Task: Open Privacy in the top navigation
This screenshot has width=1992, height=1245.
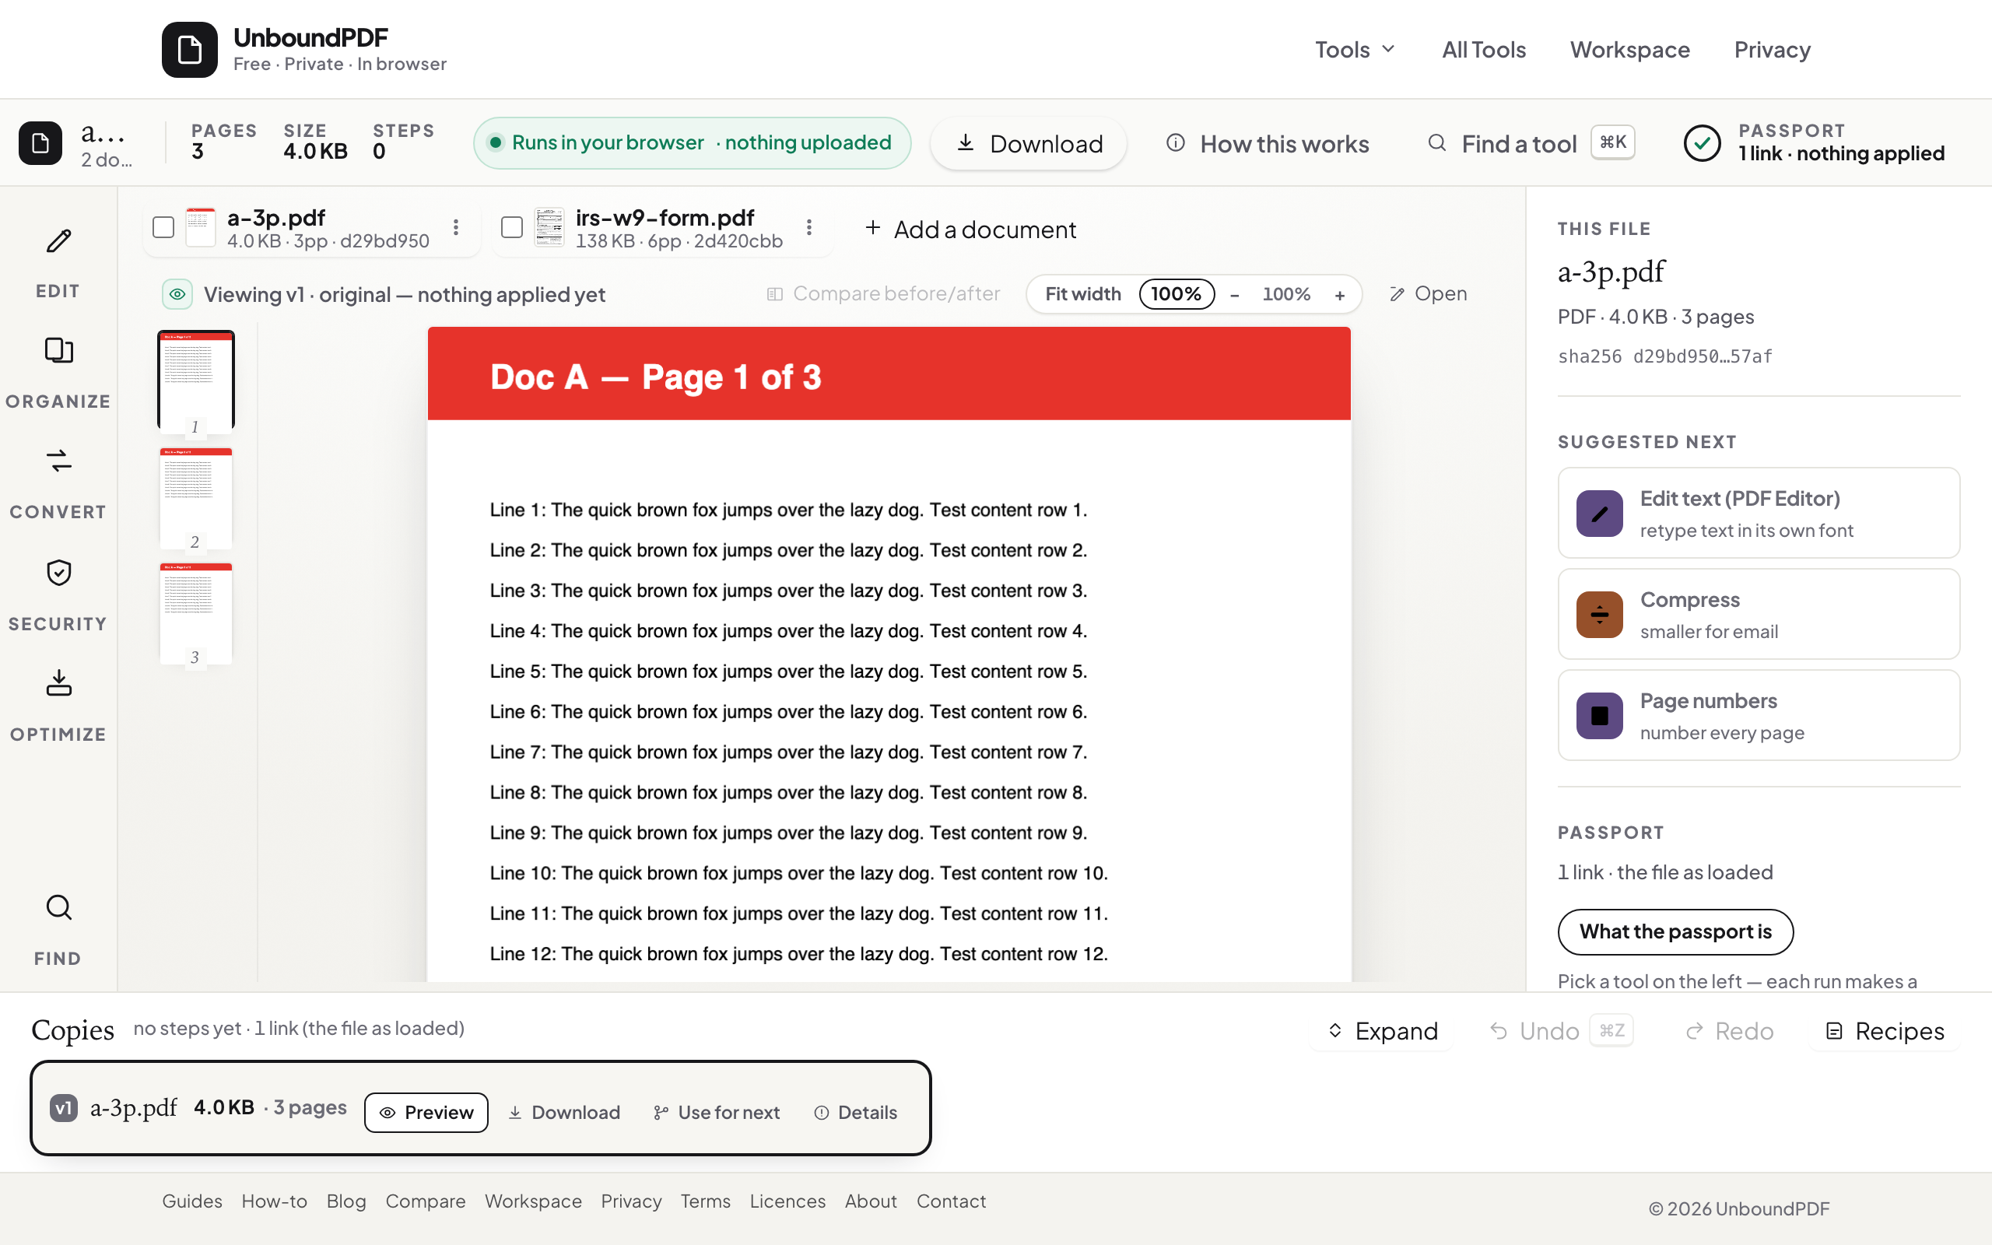Action: 1771,49
